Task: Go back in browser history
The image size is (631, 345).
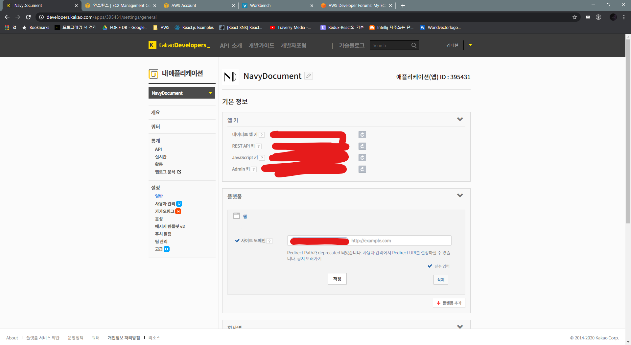Action: tap(7, 17)
